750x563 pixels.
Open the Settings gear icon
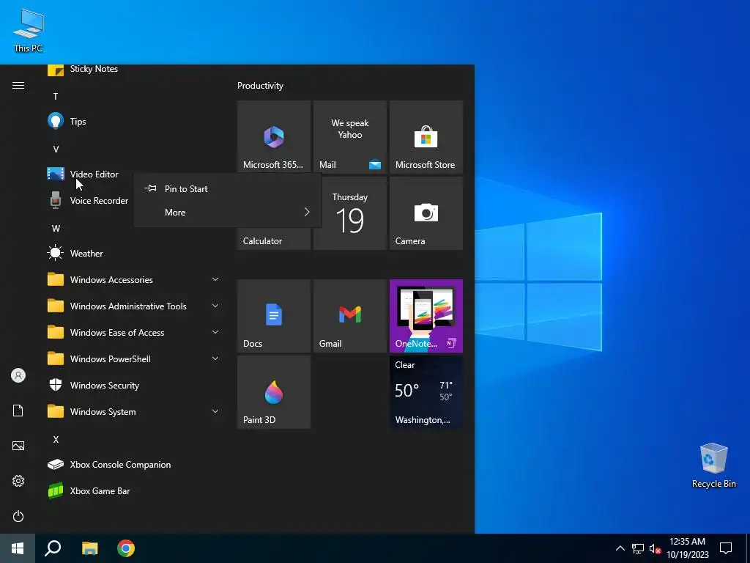click(18, 481)
